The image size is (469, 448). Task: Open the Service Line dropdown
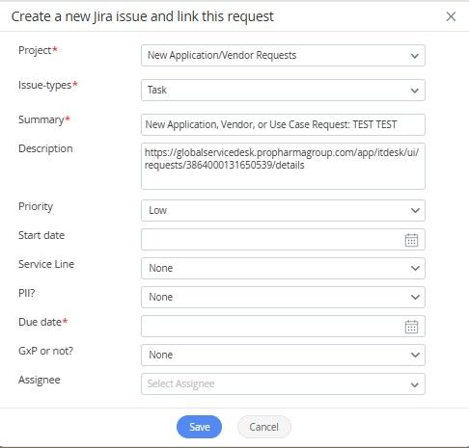pyautogui.click(x=283, y=268)
